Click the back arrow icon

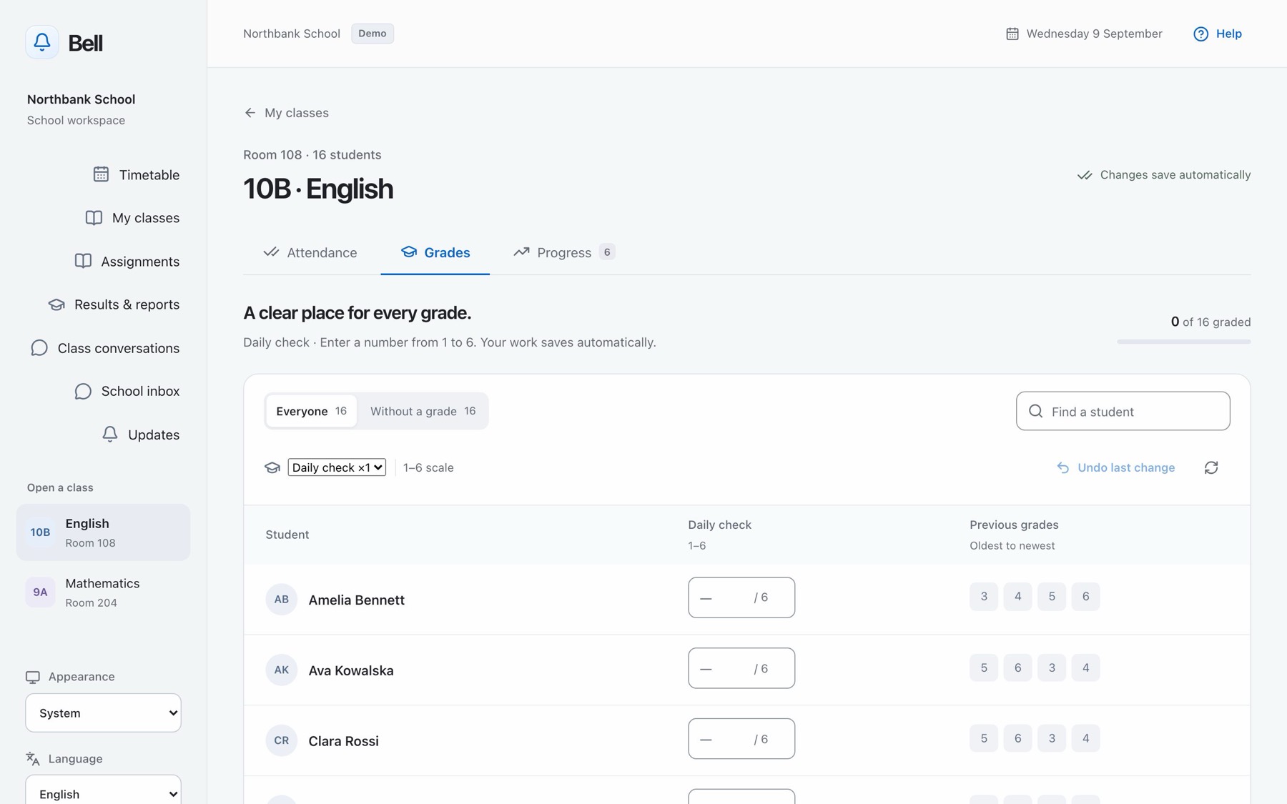pyautogui.click(x=250, y=113)
